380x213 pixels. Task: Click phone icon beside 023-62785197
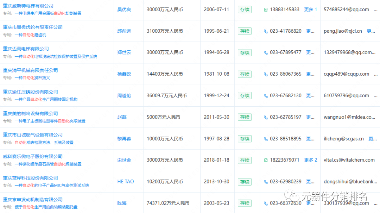coord(266,118)
